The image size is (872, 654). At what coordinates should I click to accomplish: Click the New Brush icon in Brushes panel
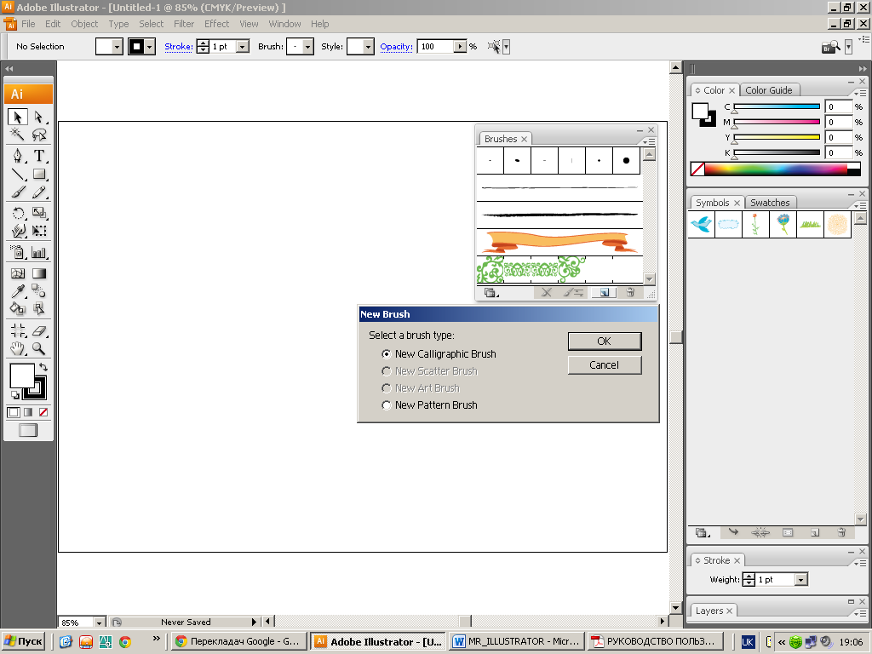[604, 293]
